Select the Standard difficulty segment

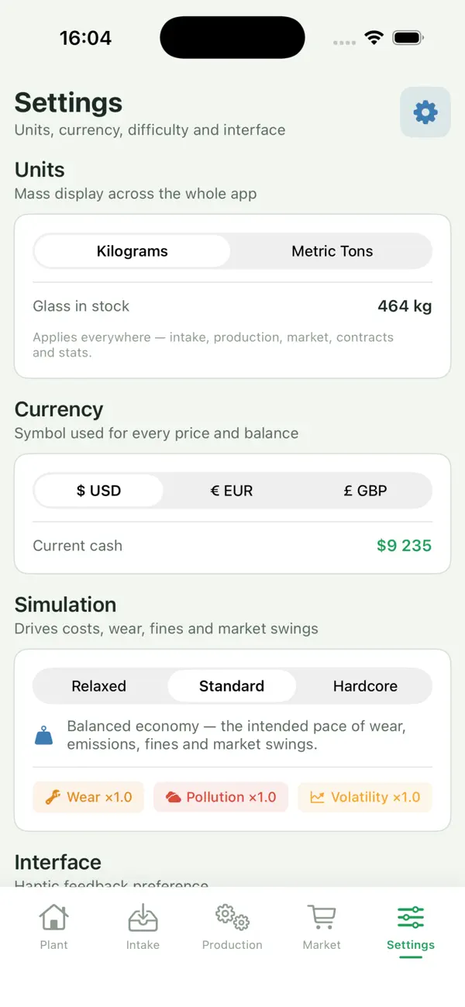click(232, 686)
